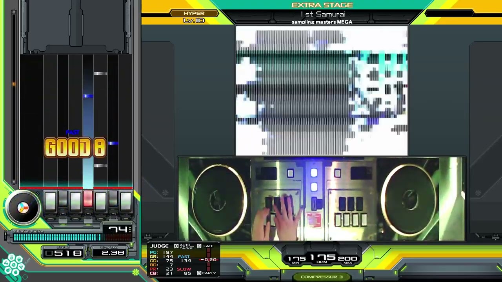
Task: Click the artist name sampling masters MEGA
Action: coord(322,22)
